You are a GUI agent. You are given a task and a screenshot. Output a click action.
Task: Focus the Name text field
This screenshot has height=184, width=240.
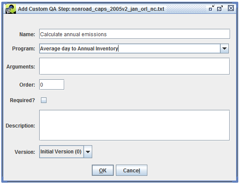coord(134,34)
